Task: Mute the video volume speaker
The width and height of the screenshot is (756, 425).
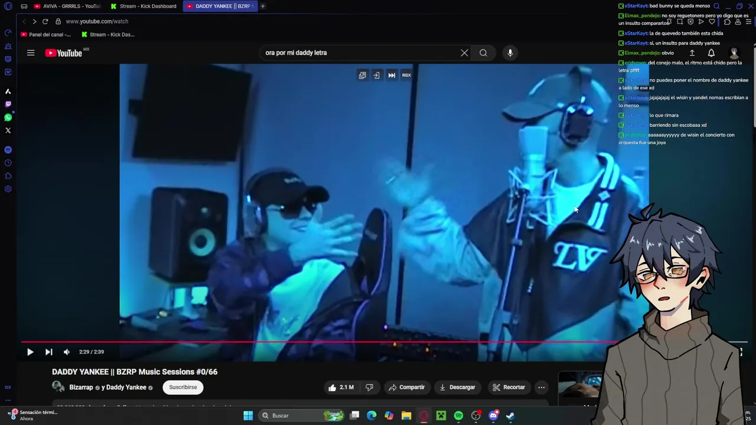Action: click(x=67, y=352)
